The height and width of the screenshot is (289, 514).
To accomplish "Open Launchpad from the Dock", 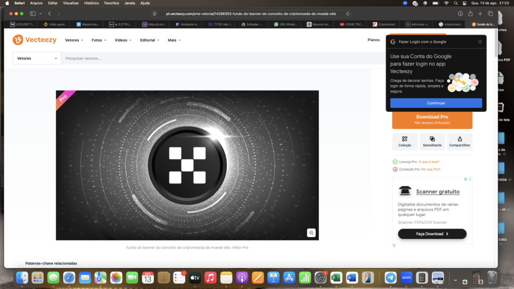I will (38, 278).
